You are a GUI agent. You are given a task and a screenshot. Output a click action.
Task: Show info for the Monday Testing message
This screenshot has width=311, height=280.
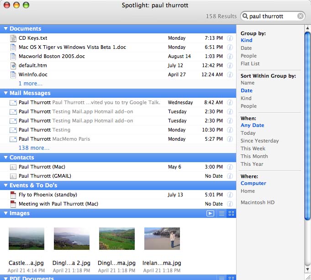pyautogui.click(x=230, y=130)
